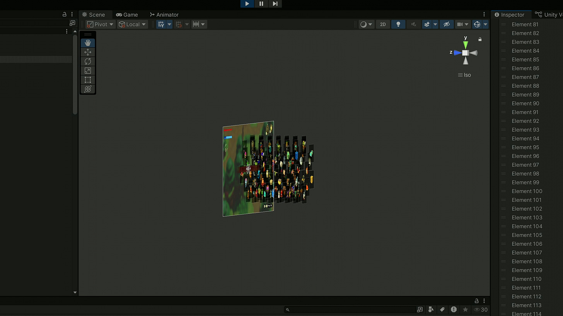The height and width of the screenshot is (316, 563).
Task: Click the reorder handle of Element 95
Action: (x=503, y=147)
